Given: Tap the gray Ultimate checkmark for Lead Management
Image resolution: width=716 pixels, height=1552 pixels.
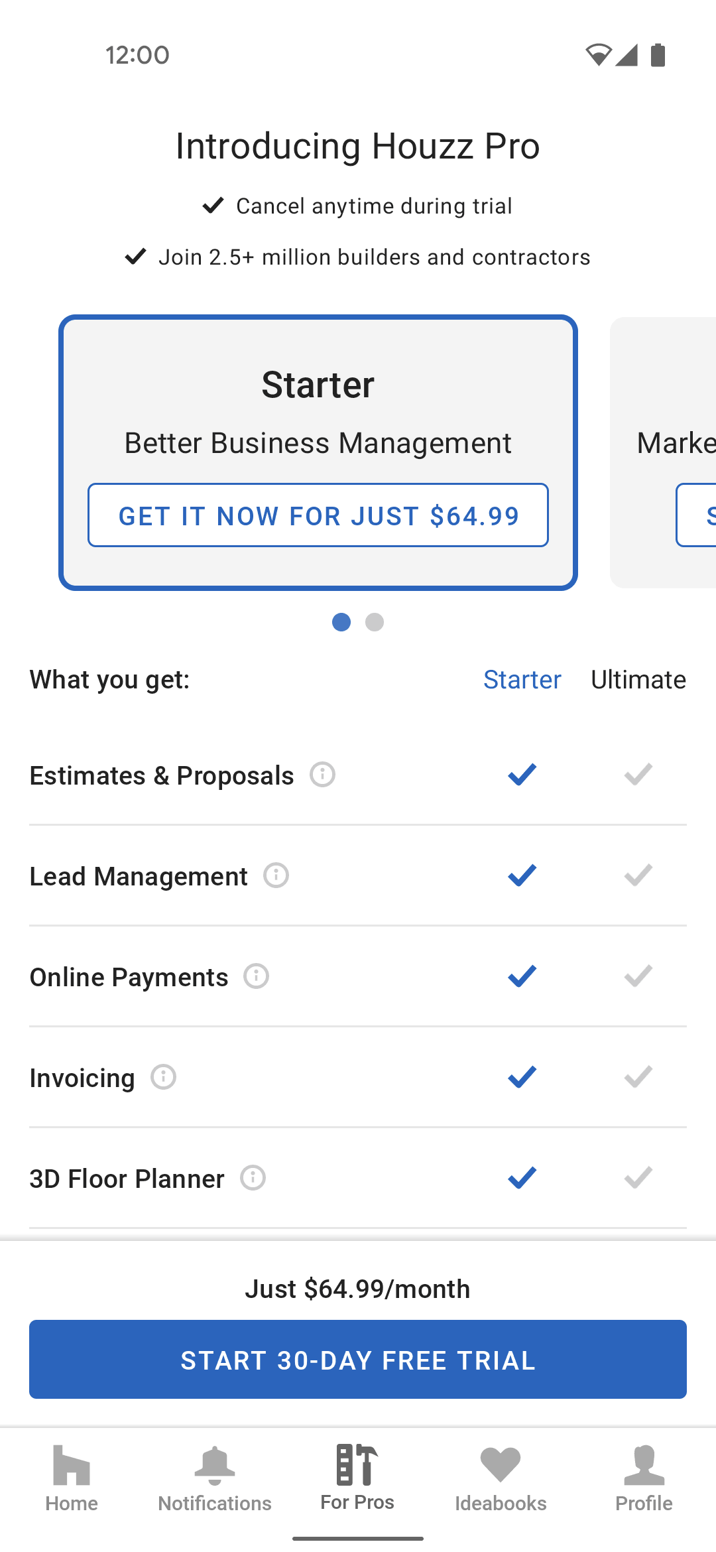Looking at the screenshot, I should pyautogui.click(x=638, y=875).
